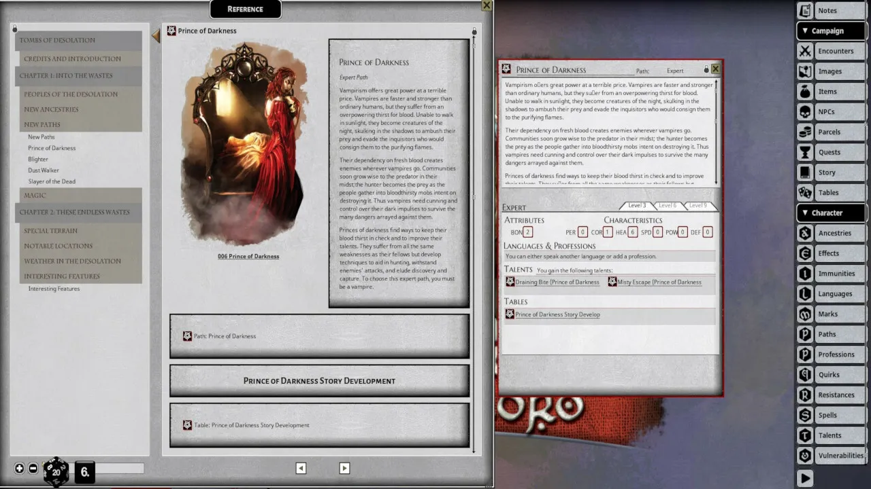Click the play arrow below Vulnerabilities
The height and width of the screenshot is (489, 871).
(x=805, y=477)
